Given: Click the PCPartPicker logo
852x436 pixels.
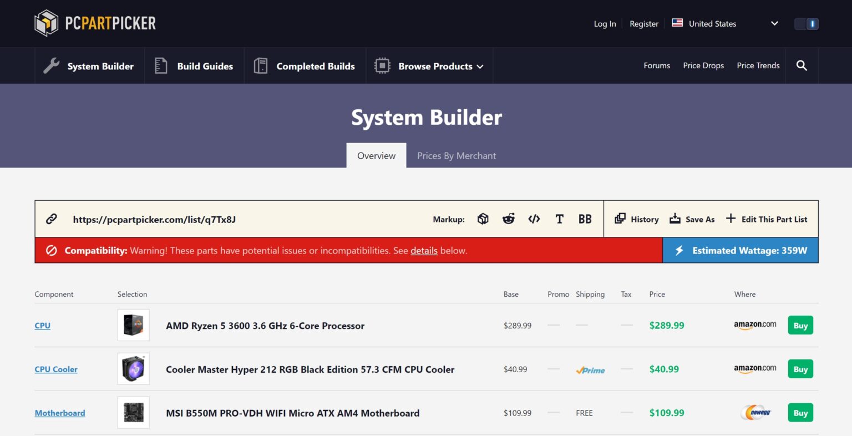Looking at the screenshot, I should click(x=95, y=23).
